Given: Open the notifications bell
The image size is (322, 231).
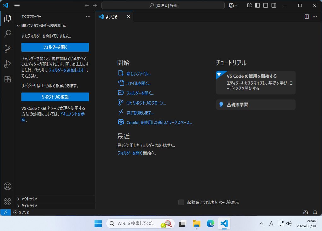Looking at the screenshot, I should point(315,212).
